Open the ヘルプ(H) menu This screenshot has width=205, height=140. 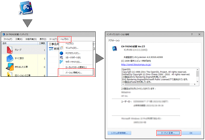tap(65, 39)
